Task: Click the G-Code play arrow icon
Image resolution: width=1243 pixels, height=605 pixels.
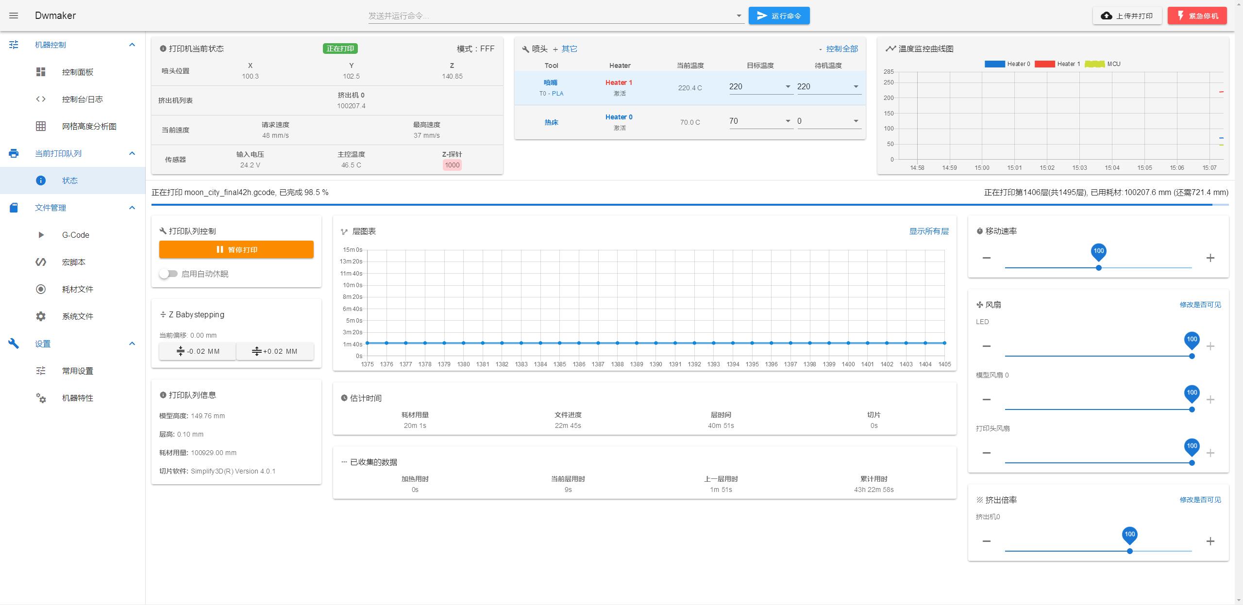Action: pos(41,235)
